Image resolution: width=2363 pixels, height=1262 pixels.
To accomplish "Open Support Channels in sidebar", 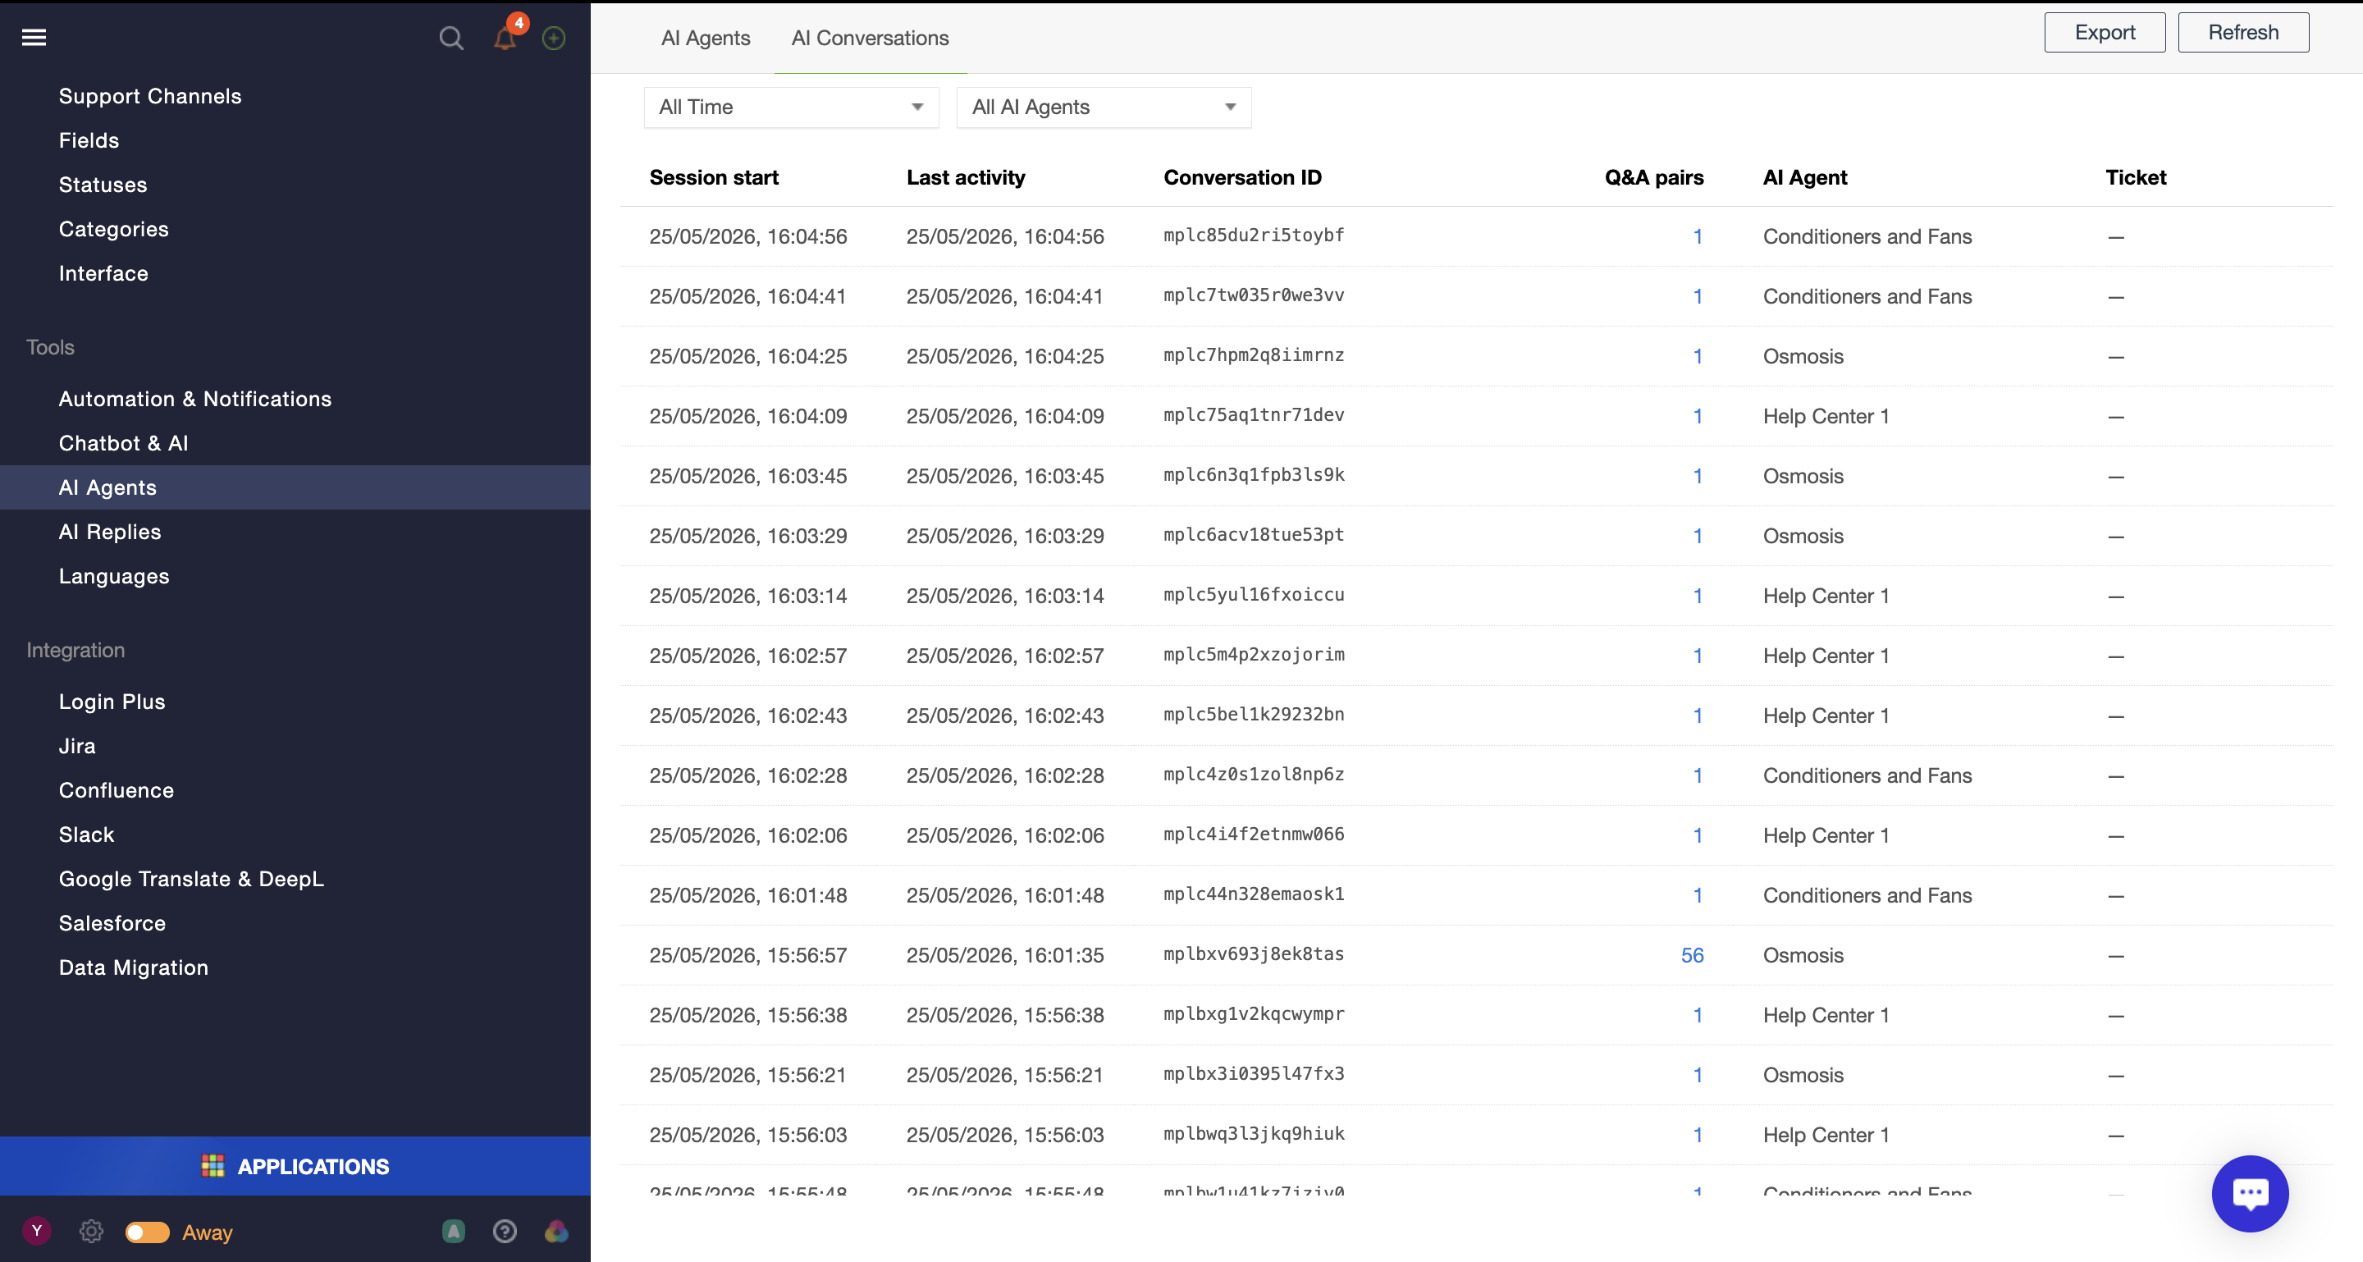I will pos(150,96).
